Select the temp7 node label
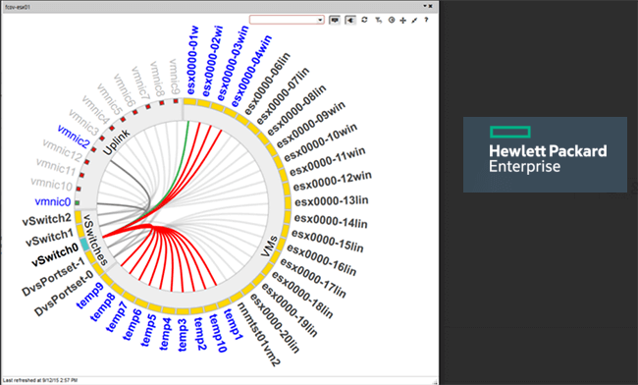 click(117, 316)
